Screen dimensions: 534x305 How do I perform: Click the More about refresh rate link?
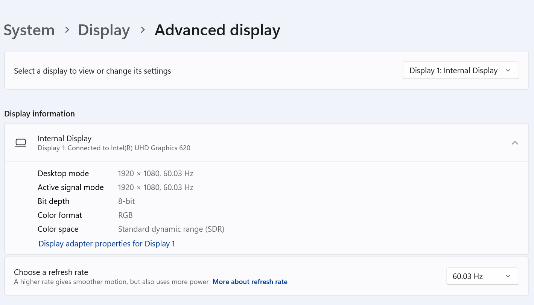coord(250,282)
